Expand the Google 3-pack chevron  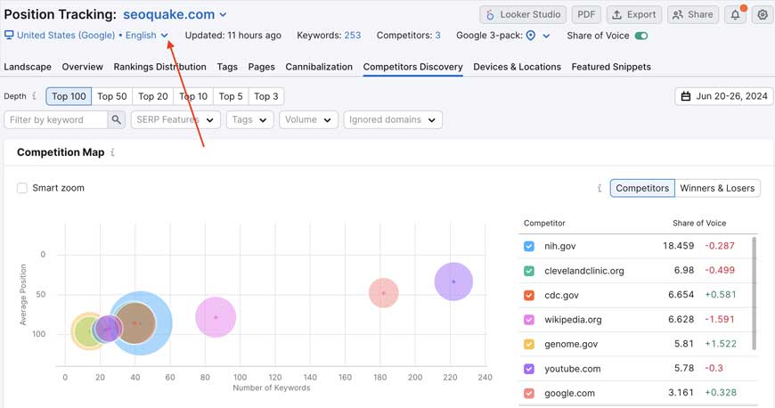(x=546, y=36)
